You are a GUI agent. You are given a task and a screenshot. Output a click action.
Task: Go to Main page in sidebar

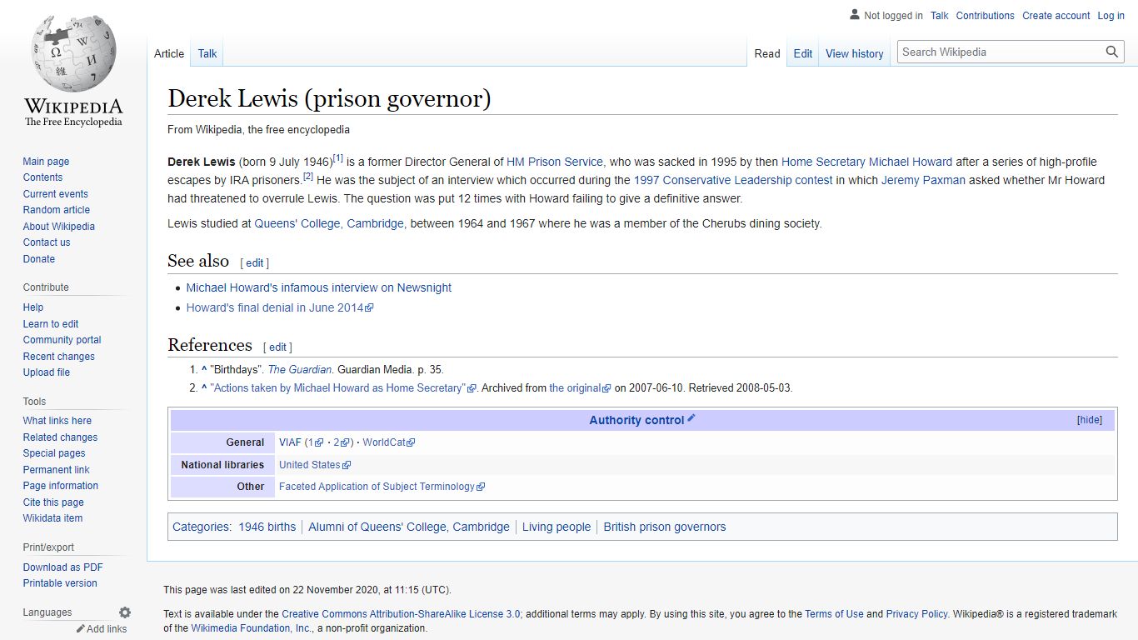tap(46, 162)
